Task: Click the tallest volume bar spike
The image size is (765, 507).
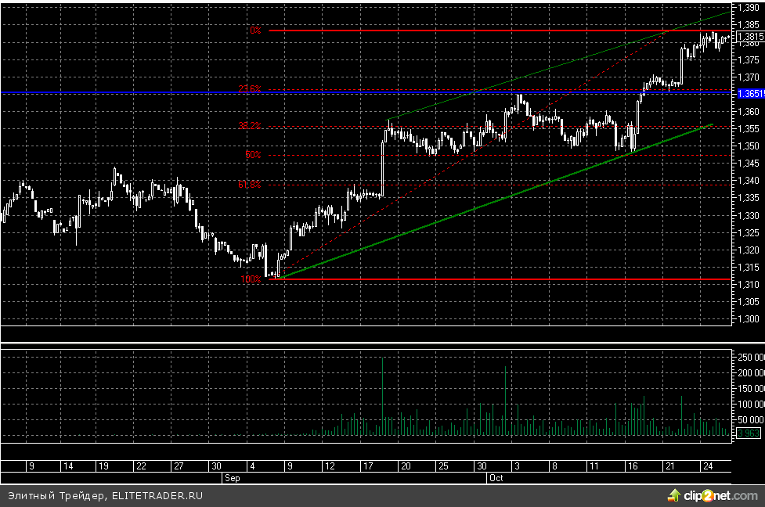Action: [x=382, y=391]
